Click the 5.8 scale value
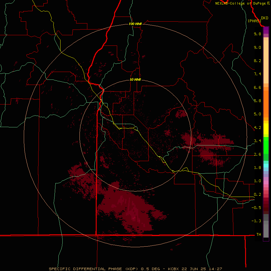Image resolution: width=271 pixels, height=271 pixels. click(x=257, y=101)
